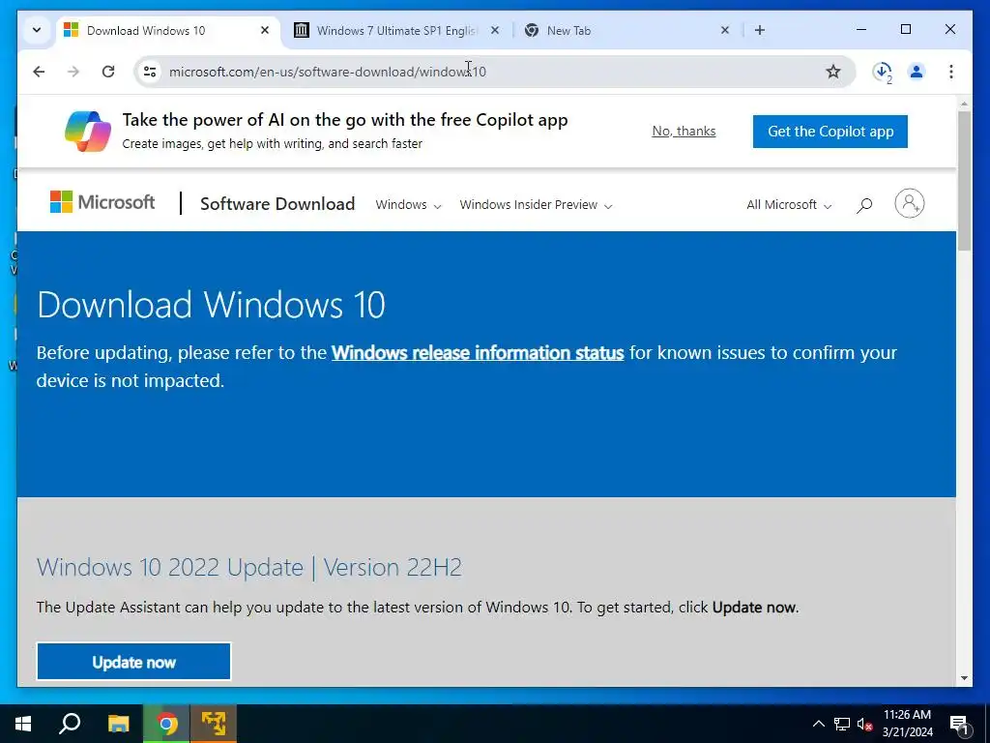
Task: Click the scrollbar up arrow
Action: [x=964, y=103]
